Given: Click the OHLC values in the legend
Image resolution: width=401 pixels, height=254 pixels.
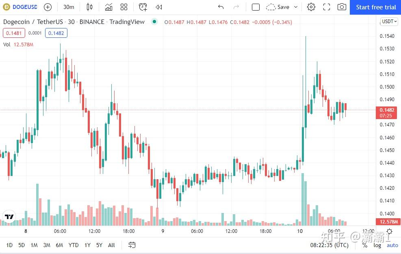Looking at the screenshot, I should (228, 22).
